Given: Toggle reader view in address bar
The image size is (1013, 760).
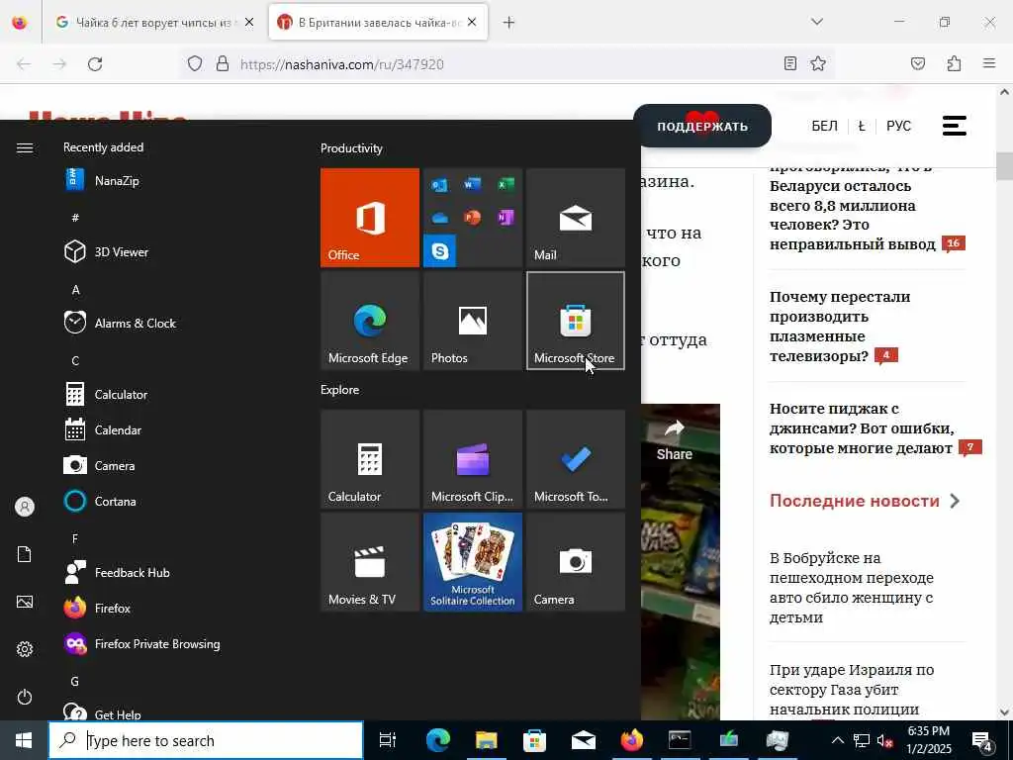Looking at the screenshot, I should [x=790, y=63].
